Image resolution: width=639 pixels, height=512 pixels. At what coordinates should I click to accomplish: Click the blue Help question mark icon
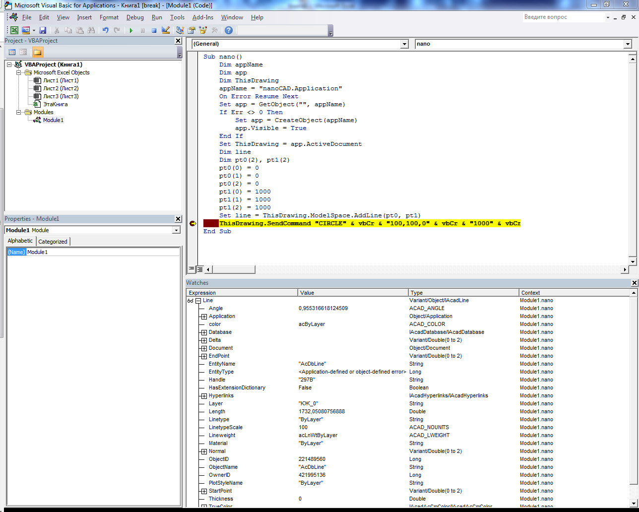tap(229, 30)
